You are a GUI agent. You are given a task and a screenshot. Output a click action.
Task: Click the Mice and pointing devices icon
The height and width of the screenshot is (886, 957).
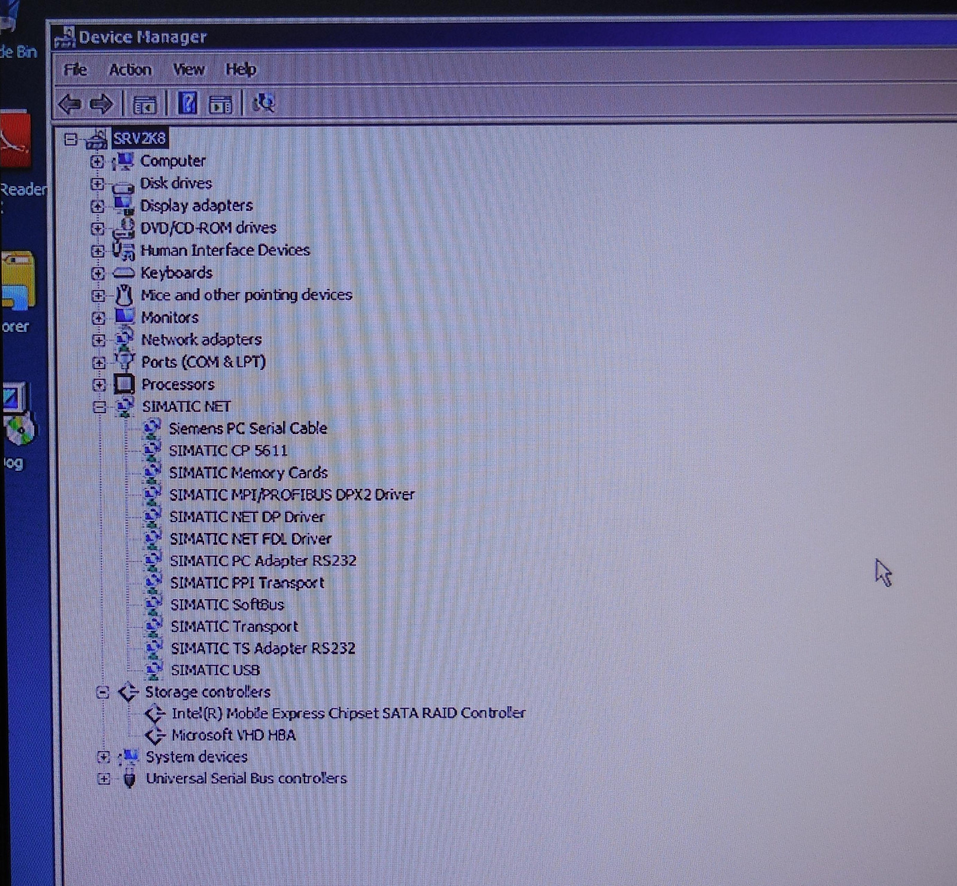pos(124,295)
